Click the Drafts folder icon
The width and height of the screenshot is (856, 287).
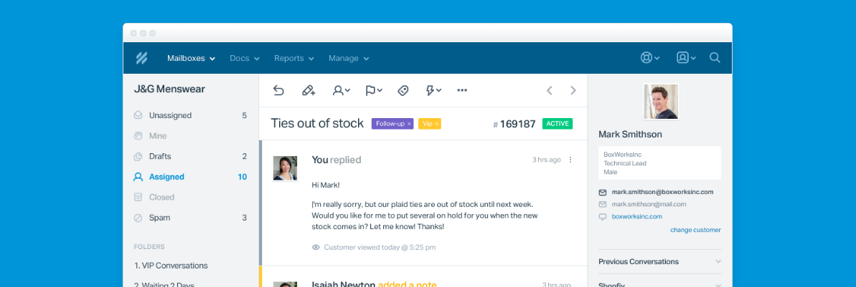click(138, 156)
